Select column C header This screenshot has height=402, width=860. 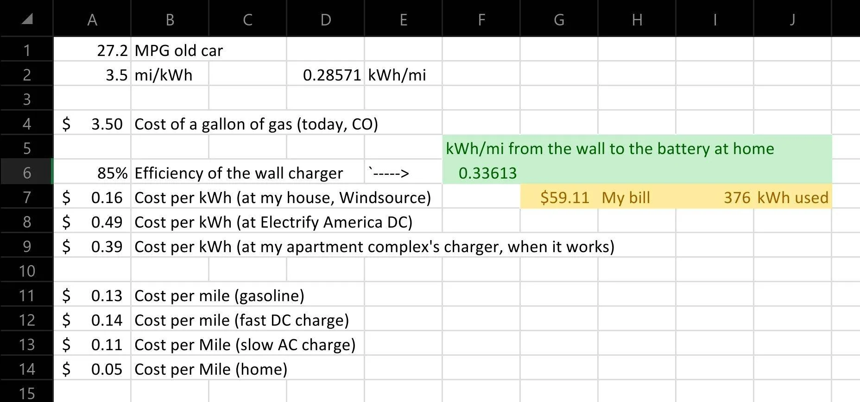coord(248,19)
